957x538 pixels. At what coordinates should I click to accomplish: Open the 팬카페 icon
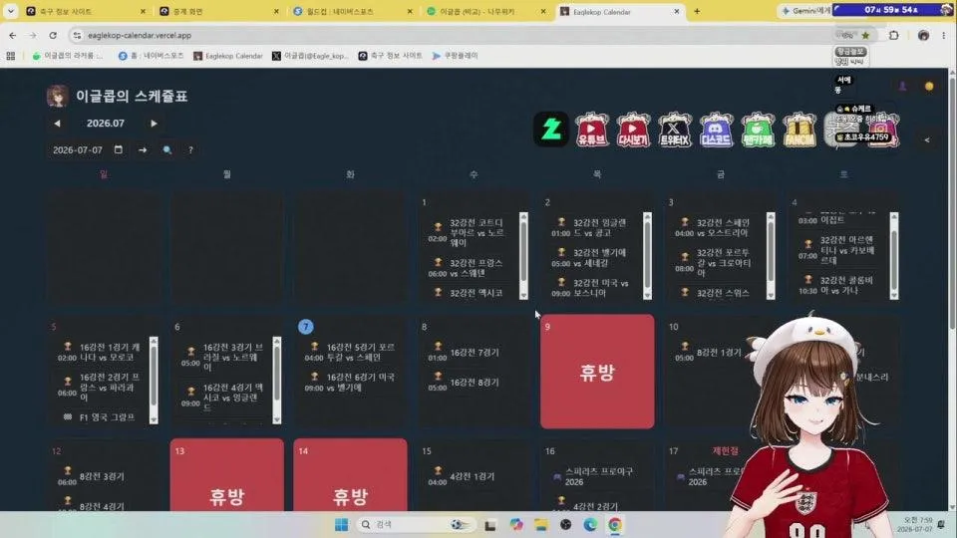[x=758, y=130]
